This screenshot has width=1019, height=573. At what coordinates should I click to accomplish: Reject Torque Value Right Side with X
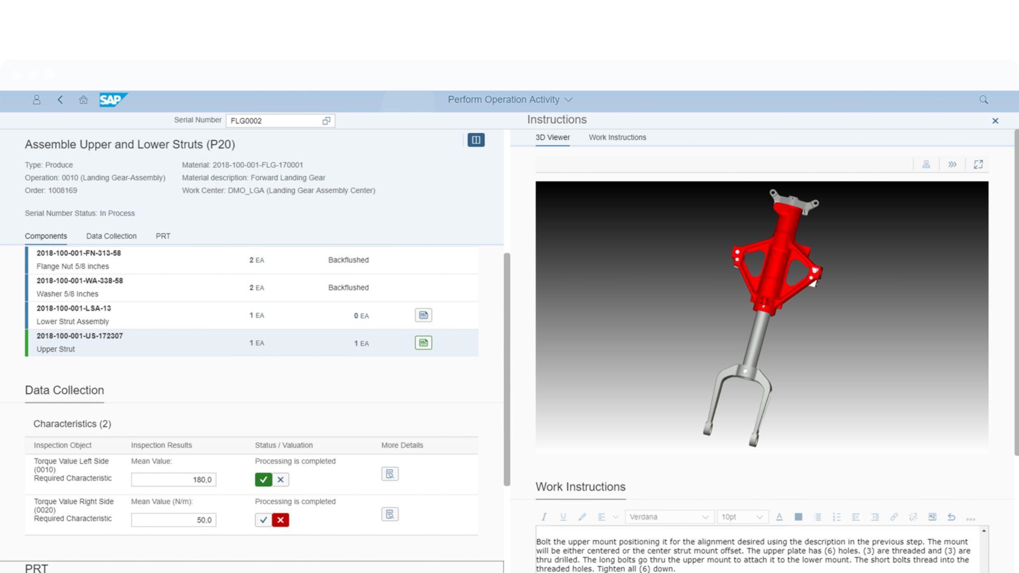coord(281,520)
